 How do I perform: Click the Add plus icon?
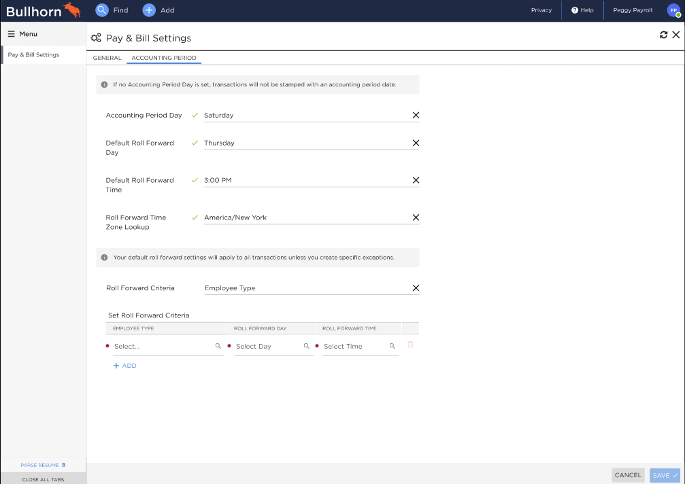pyautogui.click(x=149, y=10)
